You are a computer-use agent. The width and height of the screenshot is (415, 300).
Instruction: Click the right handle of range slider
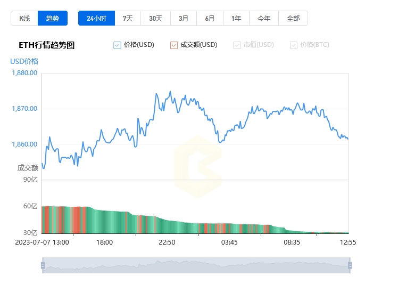tap(350, 265)
